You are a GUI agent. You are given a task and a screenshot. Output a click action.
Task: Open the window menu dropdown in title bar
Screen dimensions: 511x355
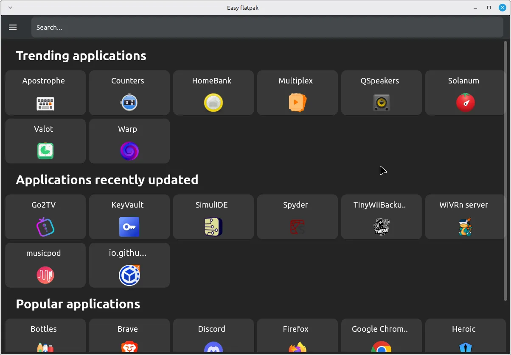click(x=10, y=8)
